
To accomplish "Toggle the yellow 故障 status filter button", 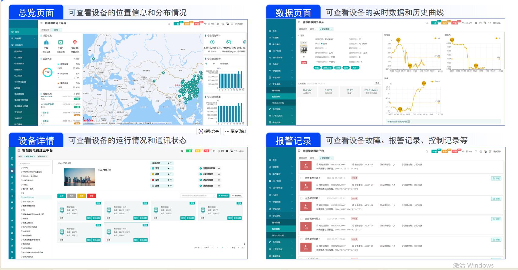I will coord(81,196).
